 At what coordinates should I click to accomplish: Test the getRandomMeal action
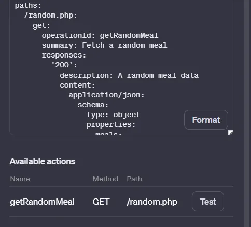pyautogui.click(x=208, y=202)
